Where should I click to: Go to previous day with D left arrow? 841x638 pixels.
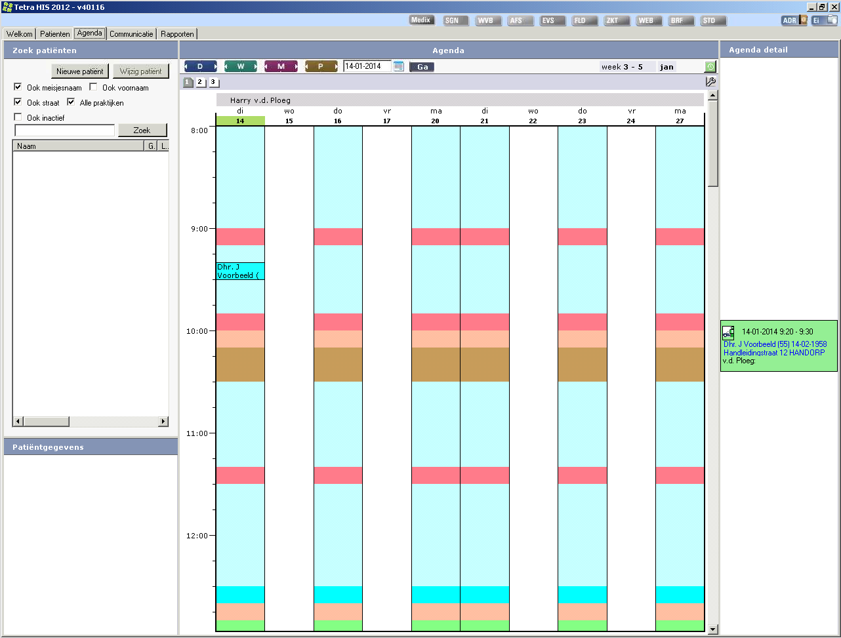tap(187, 67)
